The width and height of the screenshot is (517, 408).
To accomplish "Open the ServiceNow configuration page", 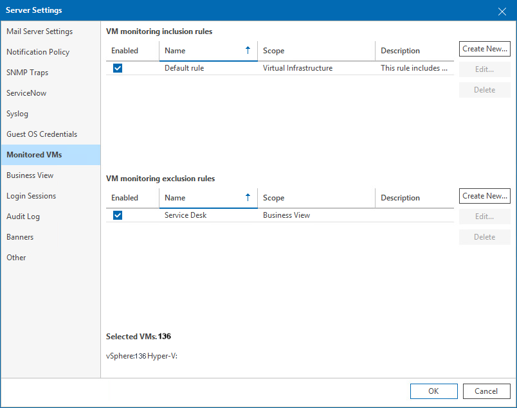I will (x=26, y=93).
